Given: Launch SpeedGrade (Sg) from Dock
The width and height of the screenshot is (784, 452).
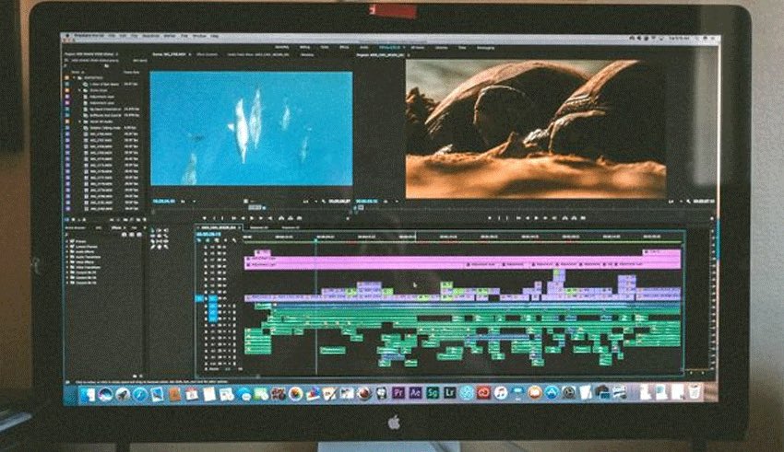Looking at the screenshot, I should point(433,393).
